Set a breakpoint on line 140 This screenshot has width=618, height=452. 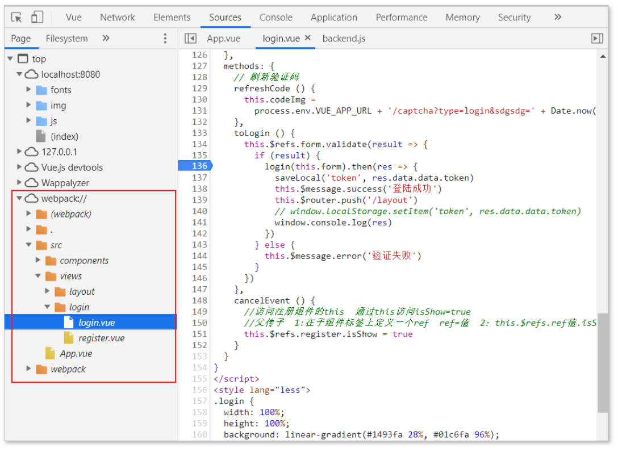(199, 211)
